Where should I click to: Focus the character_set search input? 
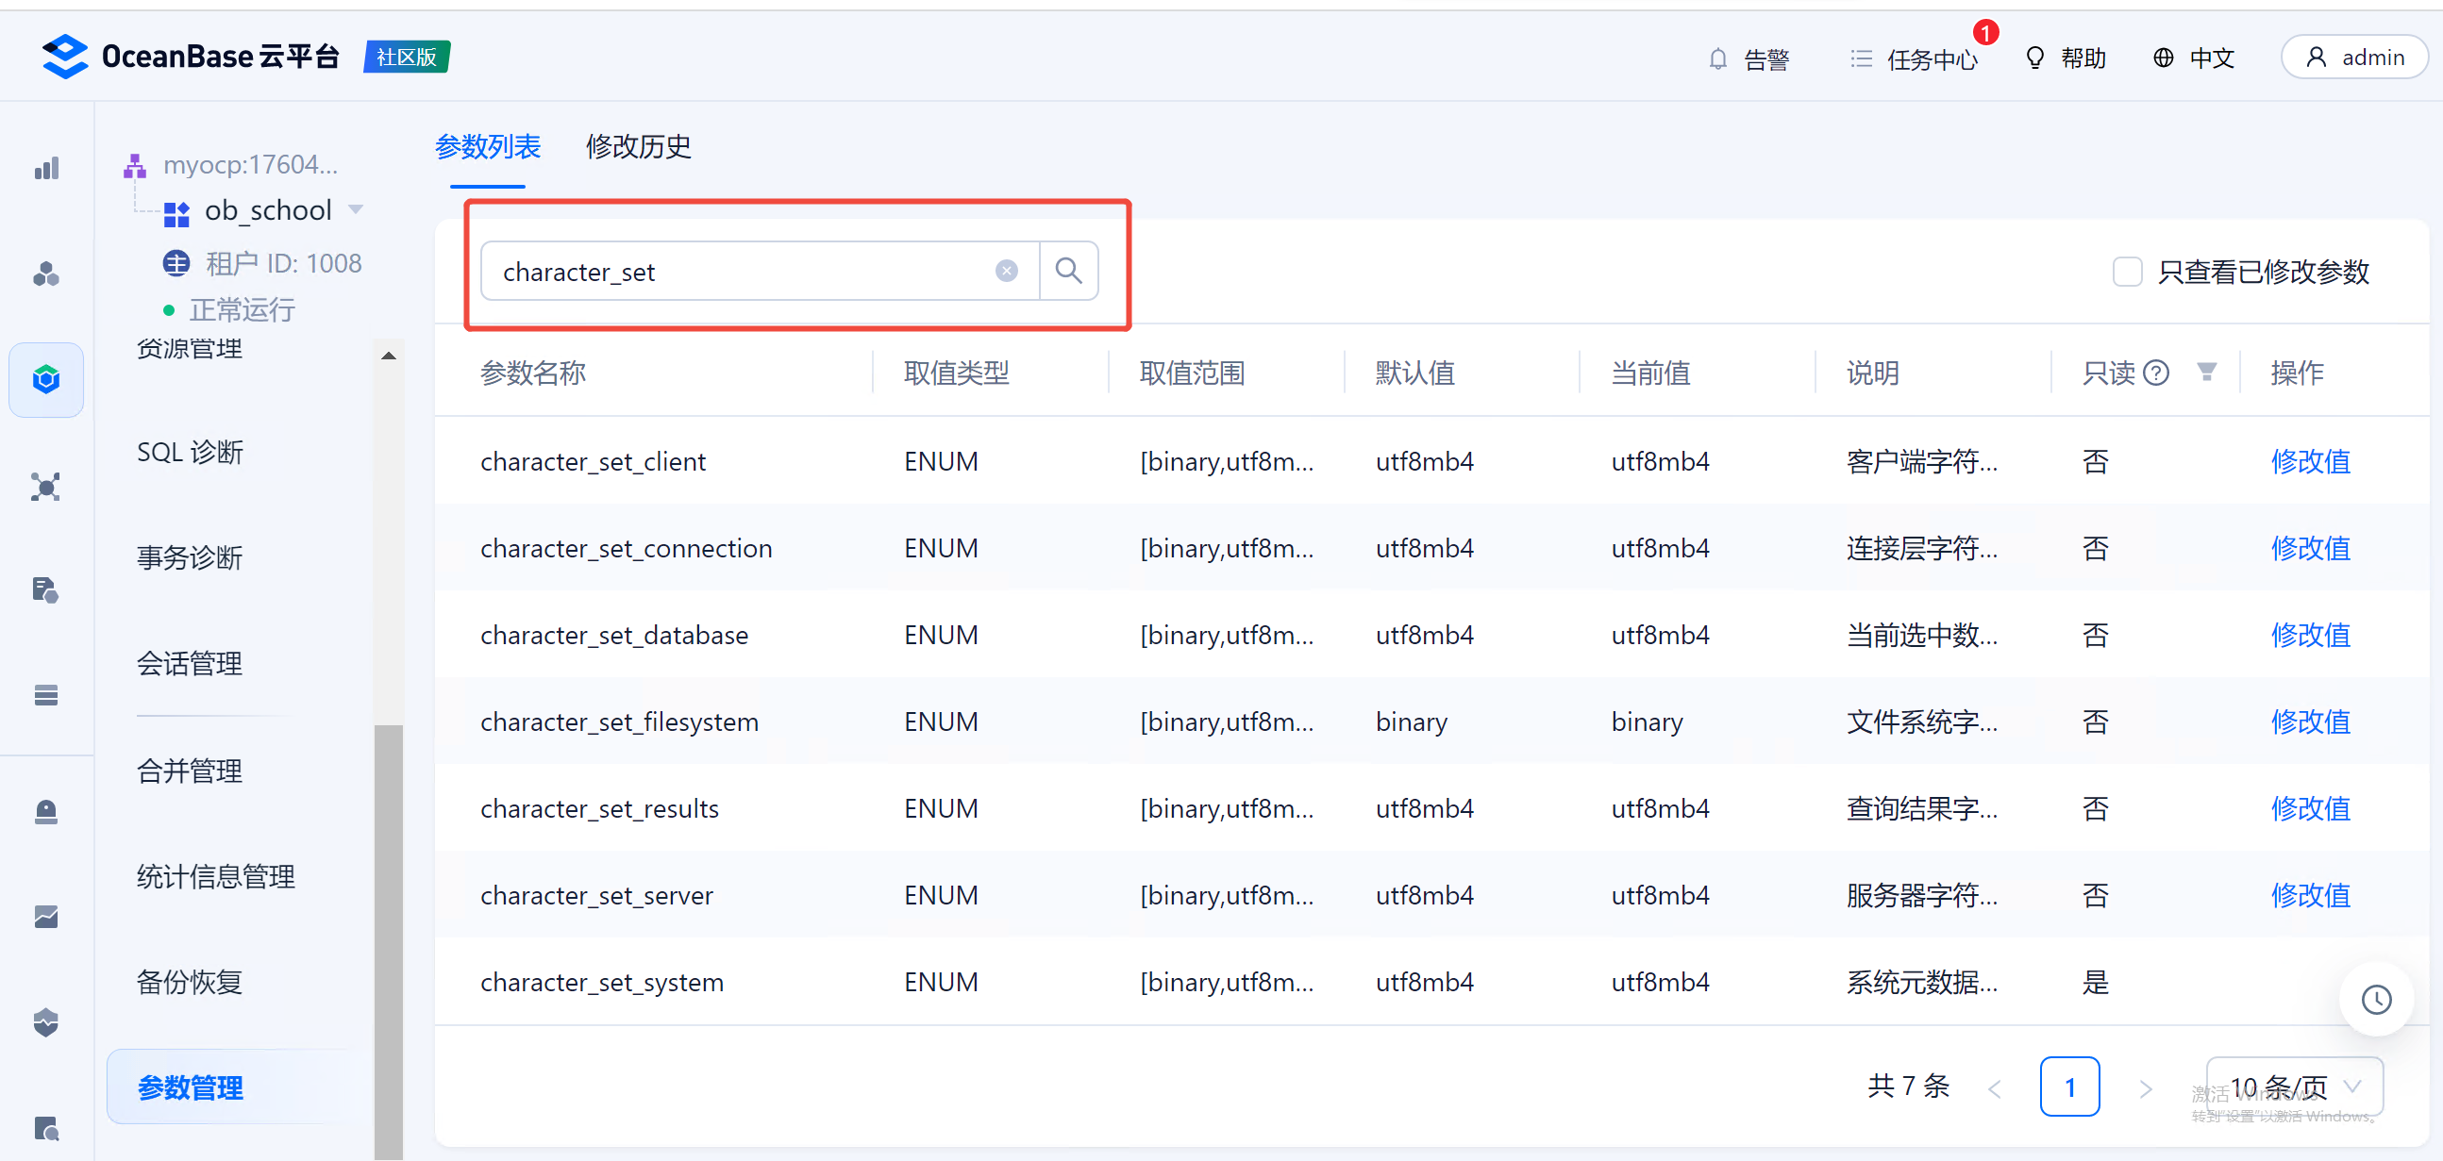tap(740, 272)
